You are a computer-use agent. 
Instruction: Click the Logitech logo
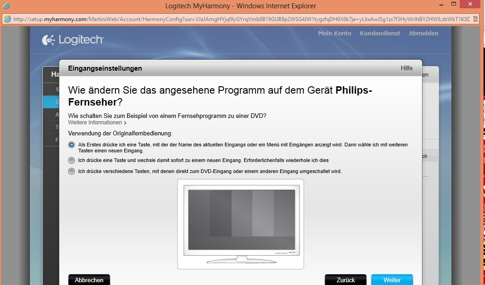pyautogui.click(x=72, y=40)
